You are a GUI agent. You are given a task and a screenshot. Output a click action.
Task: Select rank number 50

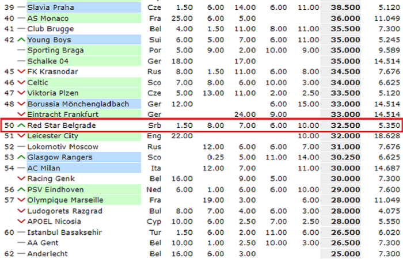[x=9, y=125]
